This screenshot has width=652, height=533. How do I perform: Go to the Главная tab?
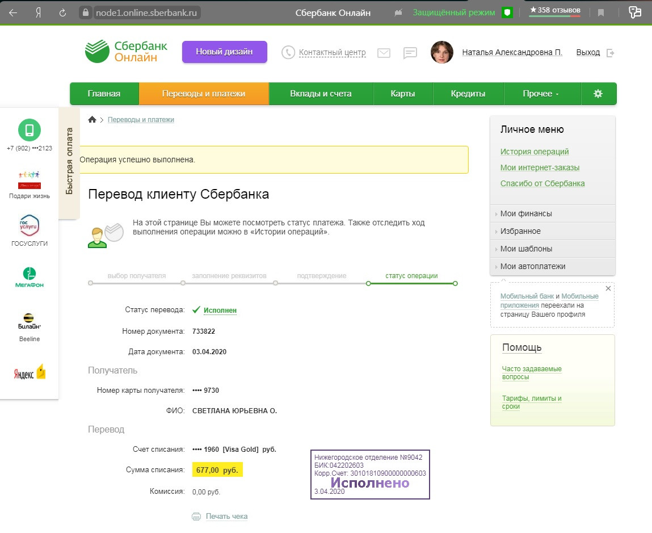(104, 94)
